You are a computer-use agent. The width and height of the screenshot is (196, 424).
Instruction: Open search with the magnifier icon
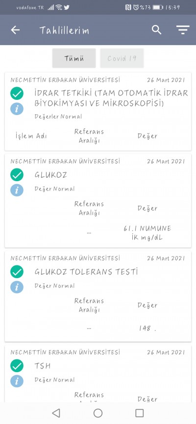(x=156, y=30)
